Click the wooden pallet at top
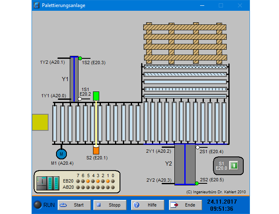This screenshot has width=279, height=214. 185,43
